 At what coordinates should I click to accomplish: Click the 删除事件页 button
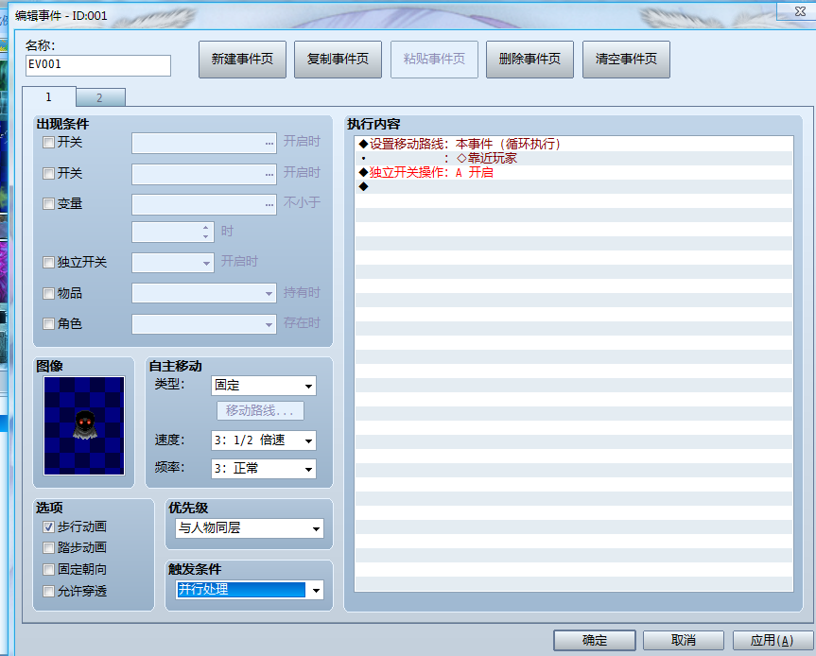point(530,60)
